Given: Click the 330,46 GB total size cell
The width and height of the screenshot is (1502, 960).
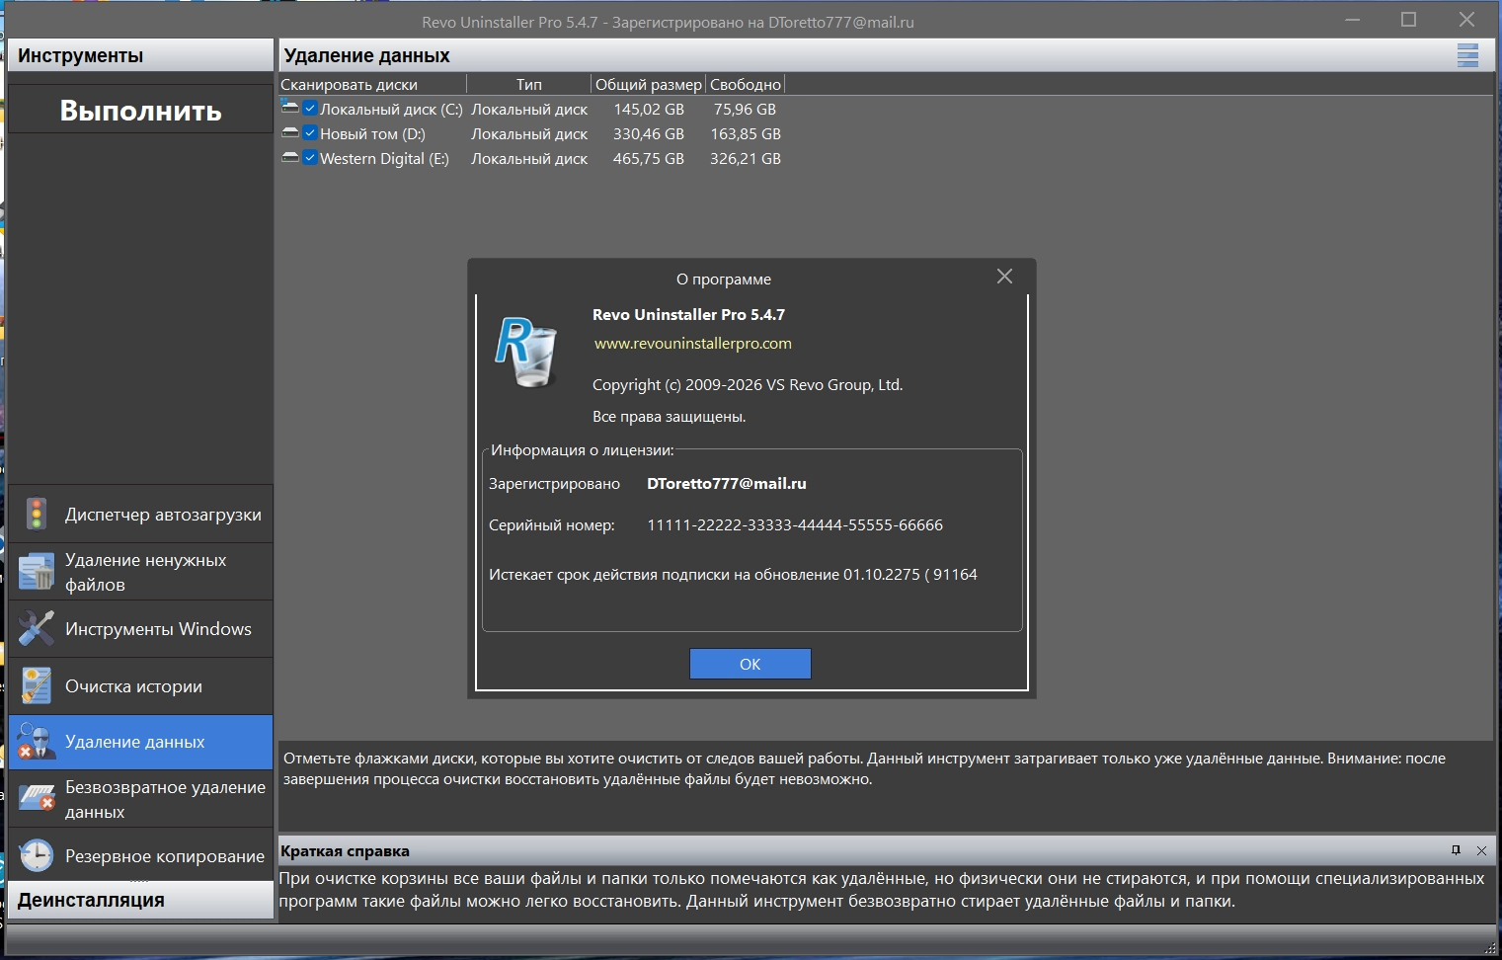Looking at the screenshot, I should click(x=649, y=134).
